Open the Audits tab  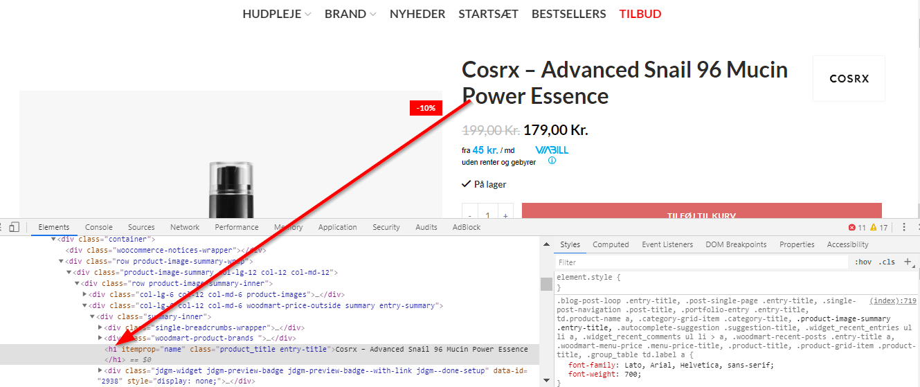(x=426, y=227)
